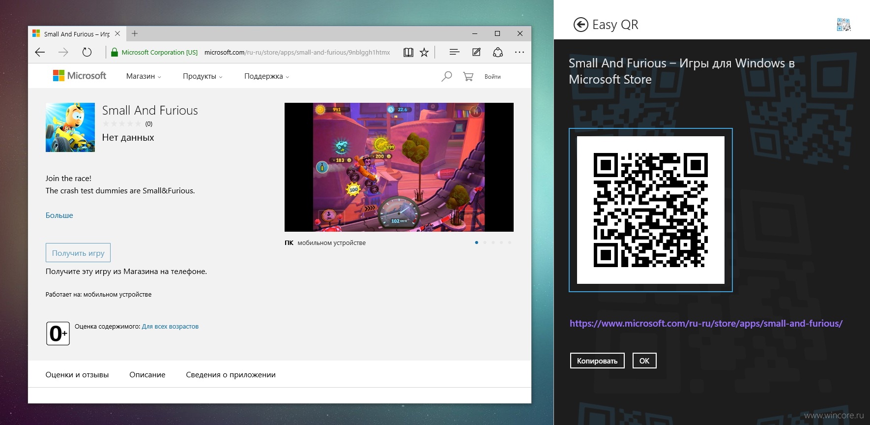
Task: Open the QR scanner icon in Easy QR header
Action: coord(843,25)
